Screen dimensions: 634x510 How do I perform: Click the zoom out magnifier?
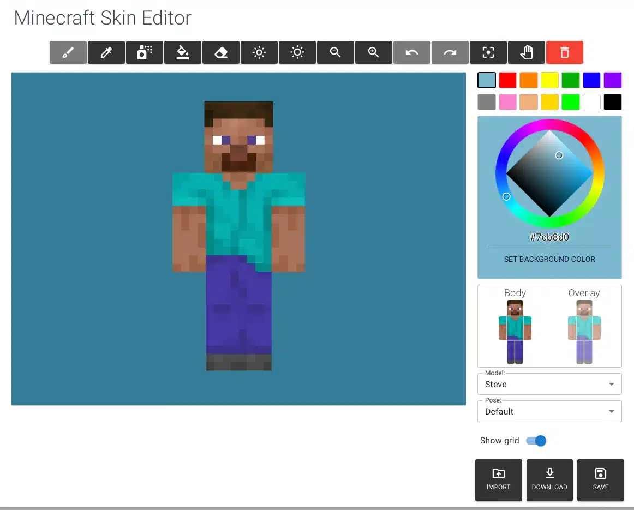click(x=336, y=52)
